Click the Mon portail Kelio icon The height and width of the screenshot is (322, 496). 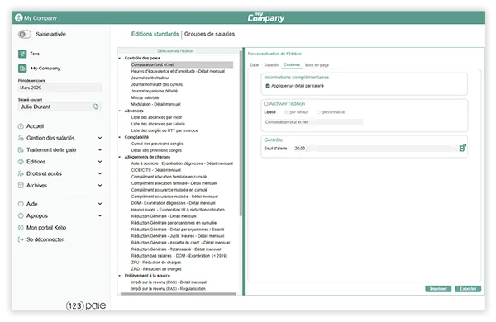21,228
